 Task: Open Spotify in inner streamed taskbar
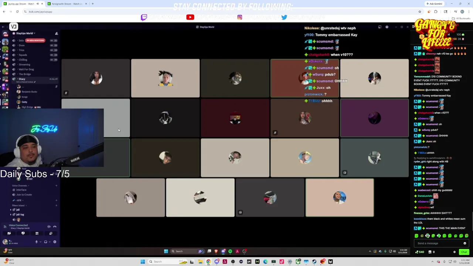point(230,251)
